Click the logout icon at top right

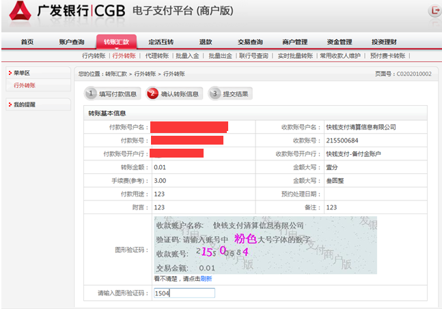[x=434, y=11]
